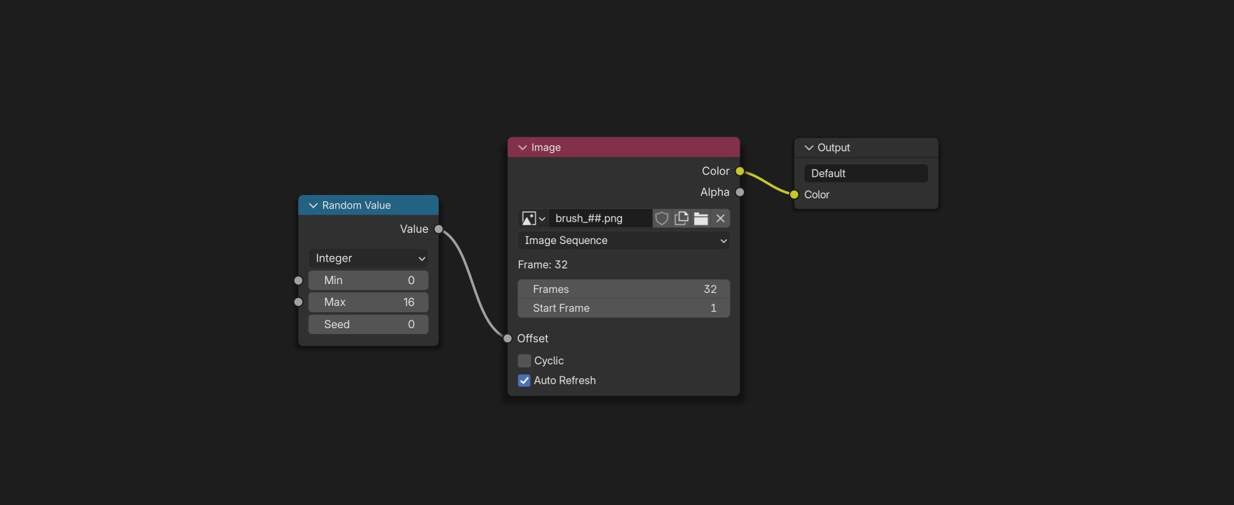This screenshot has height=505, width=1234.
Task: Click the Color output socket on Image node
Action: (740, 171)
